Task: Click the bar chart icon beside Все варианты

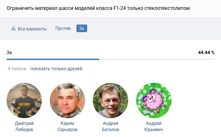Action: (13, 28)
